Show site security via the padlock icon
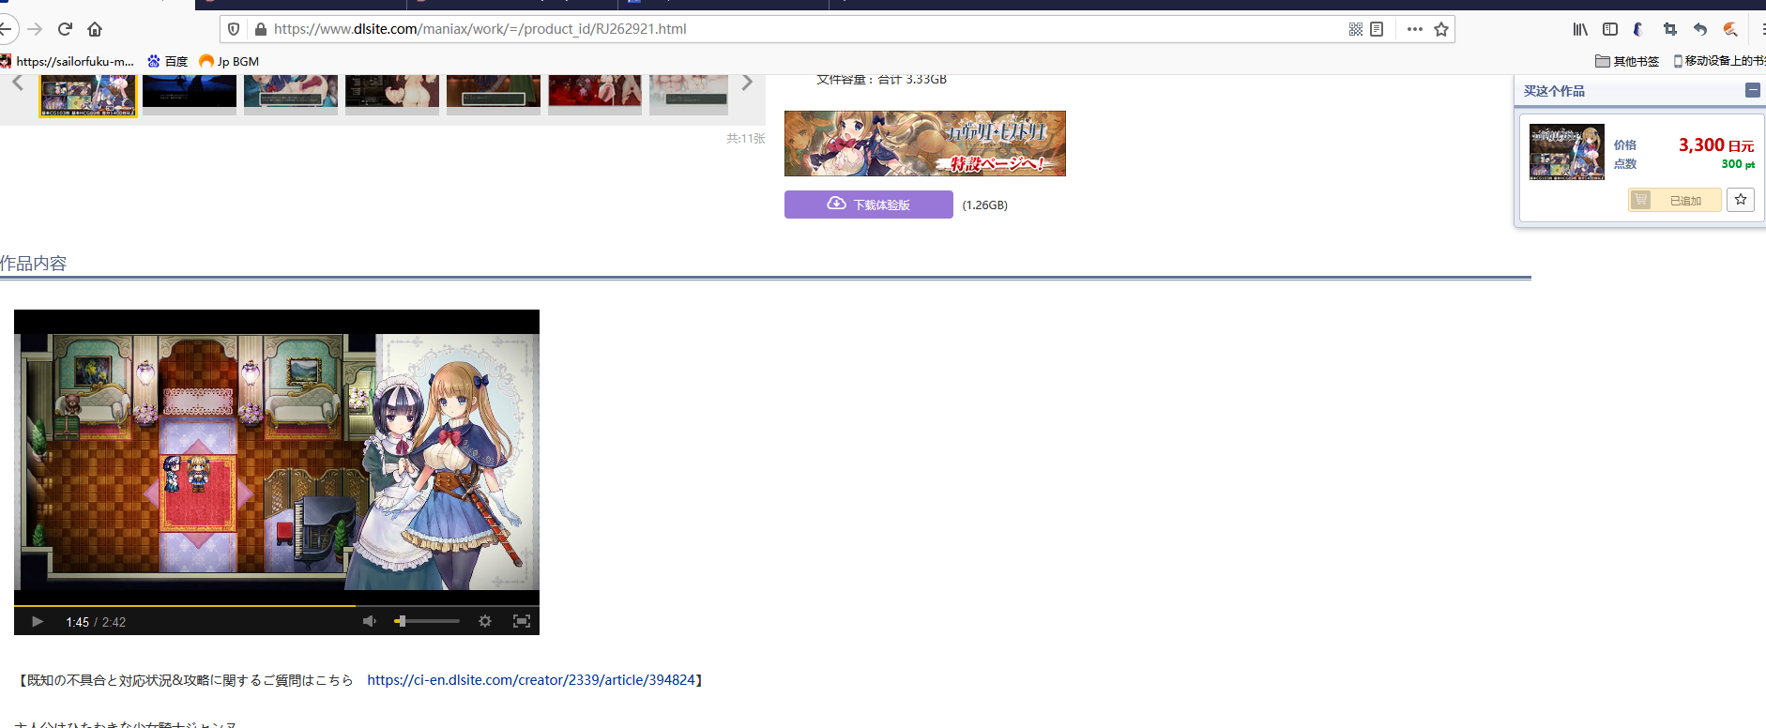The image size is (1766, 728). point(261,29)
